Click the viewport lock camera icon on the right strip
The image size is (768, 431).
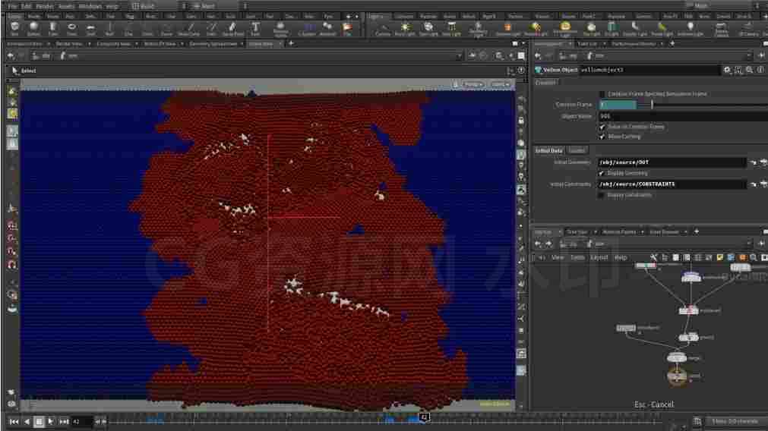(x=521, y=121)
